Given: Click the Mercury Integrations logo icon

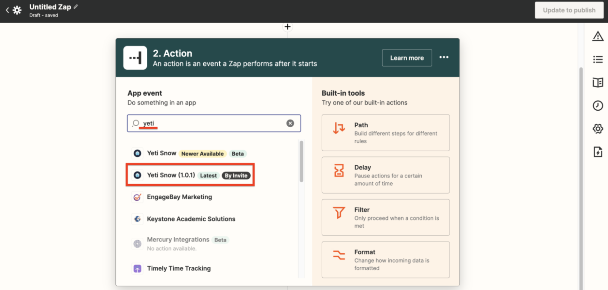Looking at the screenshot, I should point(137,244).
